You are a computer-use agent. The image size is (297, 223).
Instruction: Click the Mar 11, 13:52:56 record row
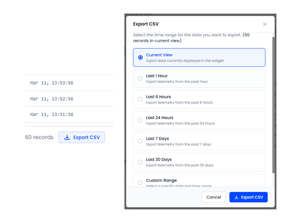(67, 99)
